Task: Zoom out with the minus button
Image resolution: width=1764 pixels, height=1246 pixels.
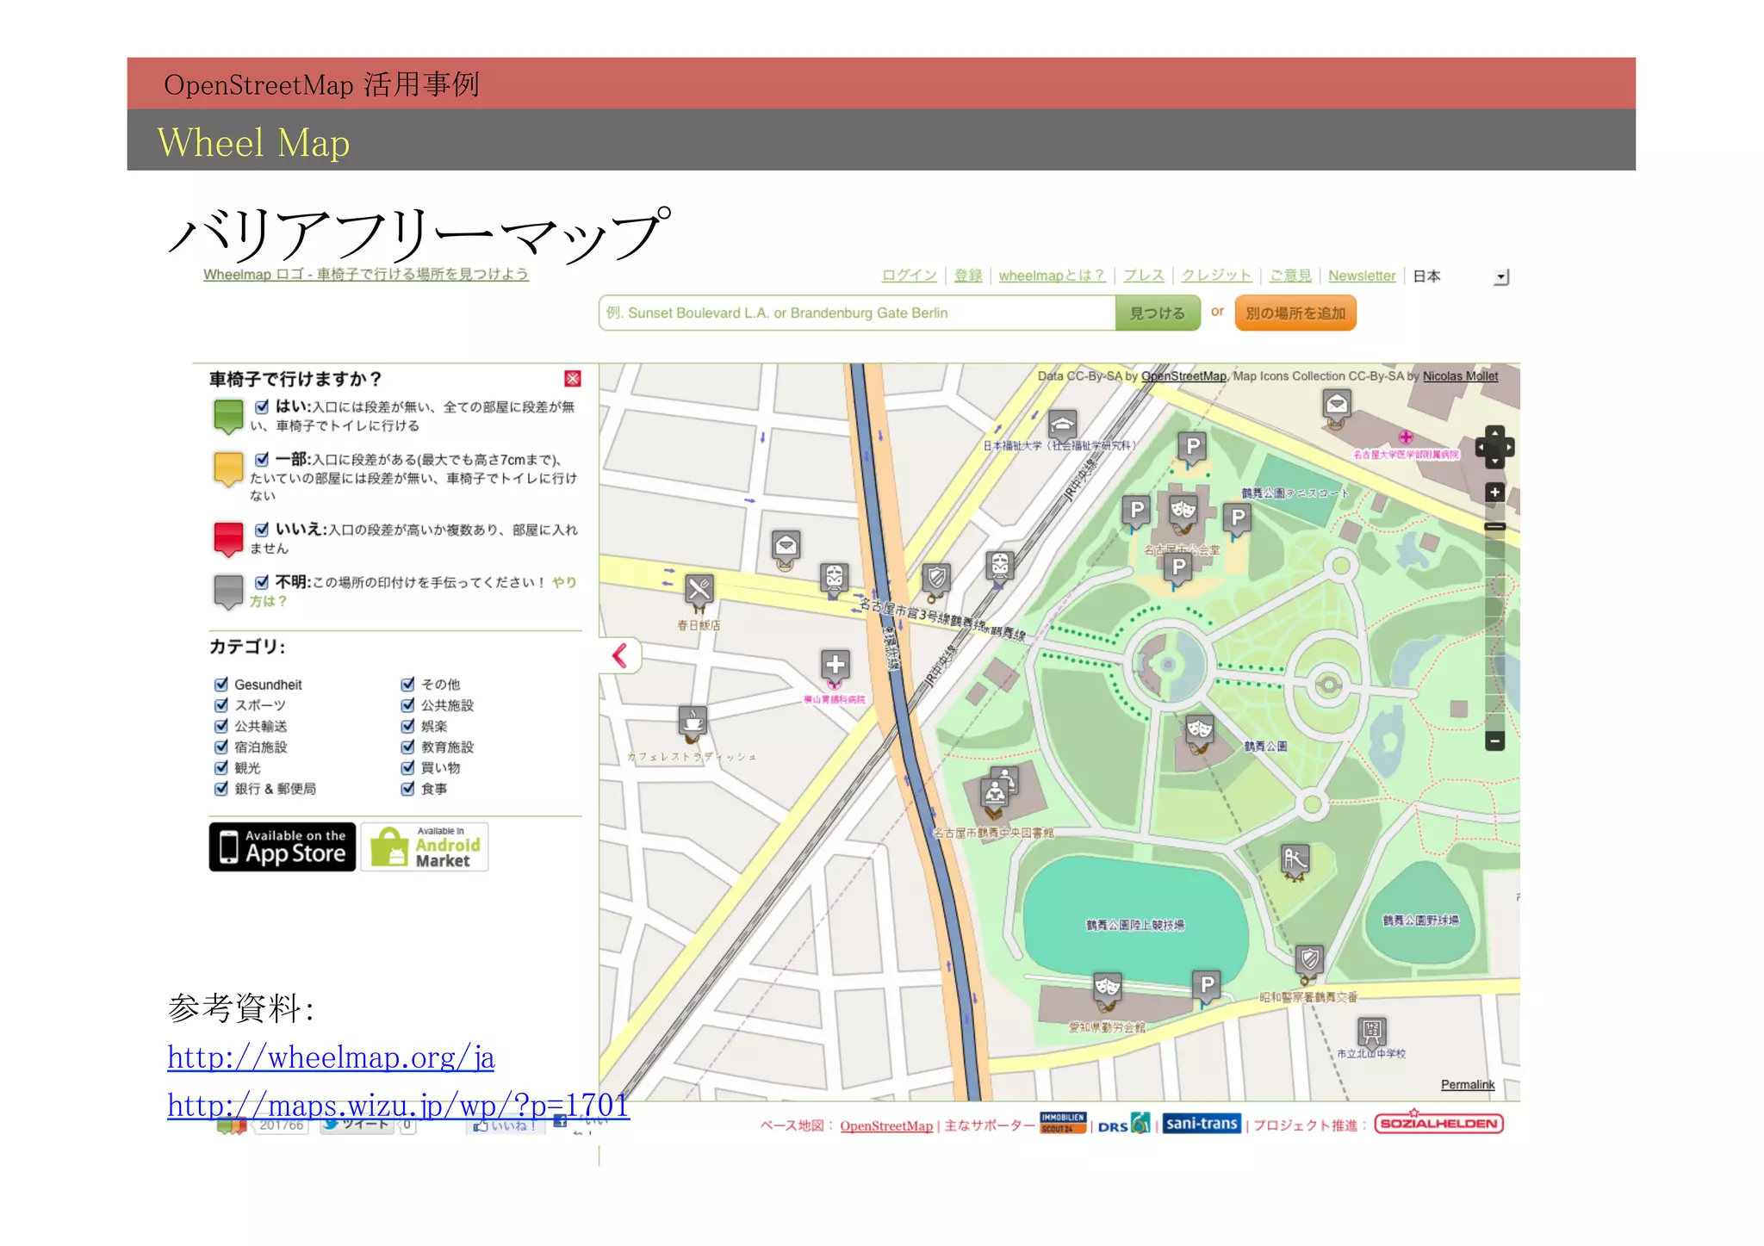Action: click(x=1494, y=741)
